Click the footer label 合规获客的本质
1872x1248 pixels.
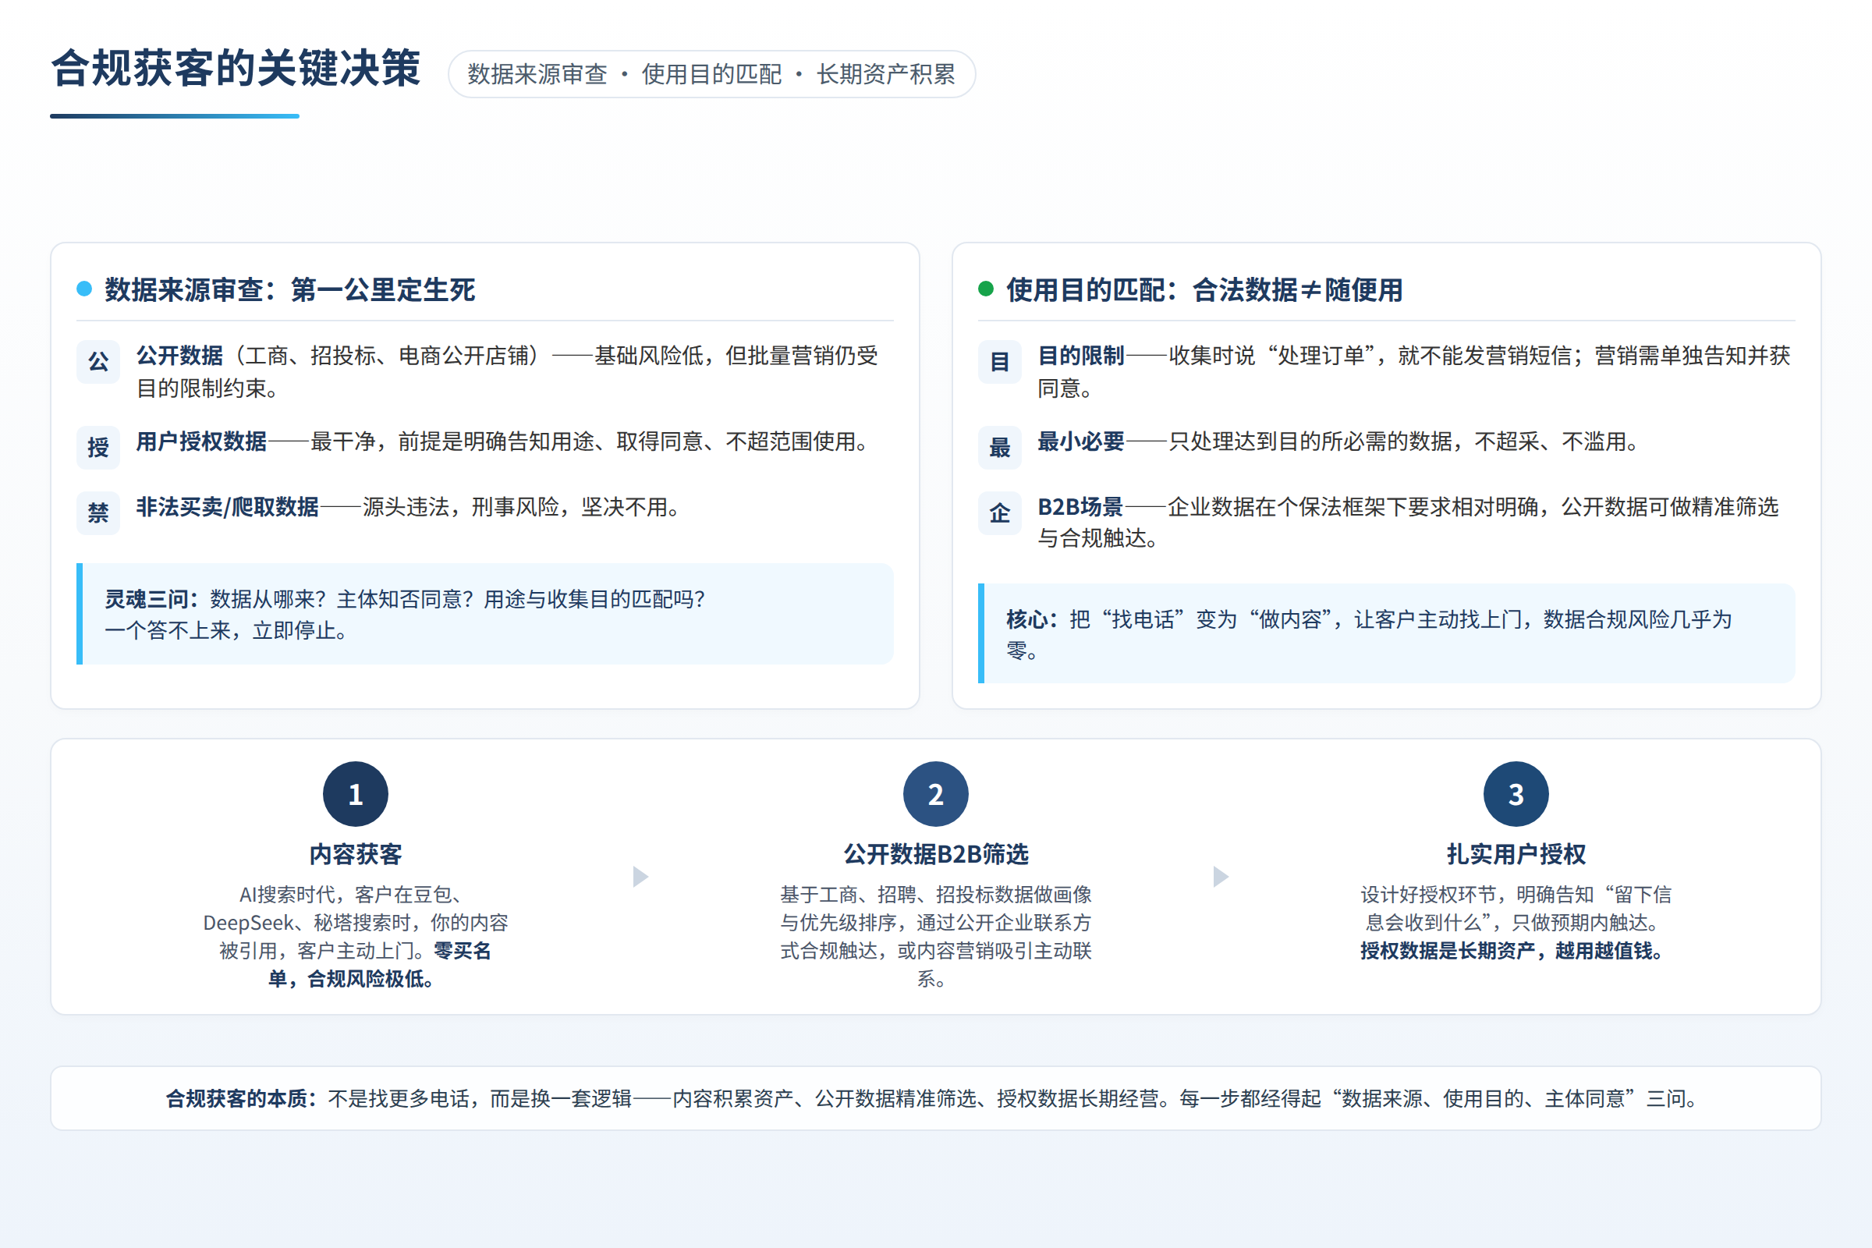(x=241, y=1098)
